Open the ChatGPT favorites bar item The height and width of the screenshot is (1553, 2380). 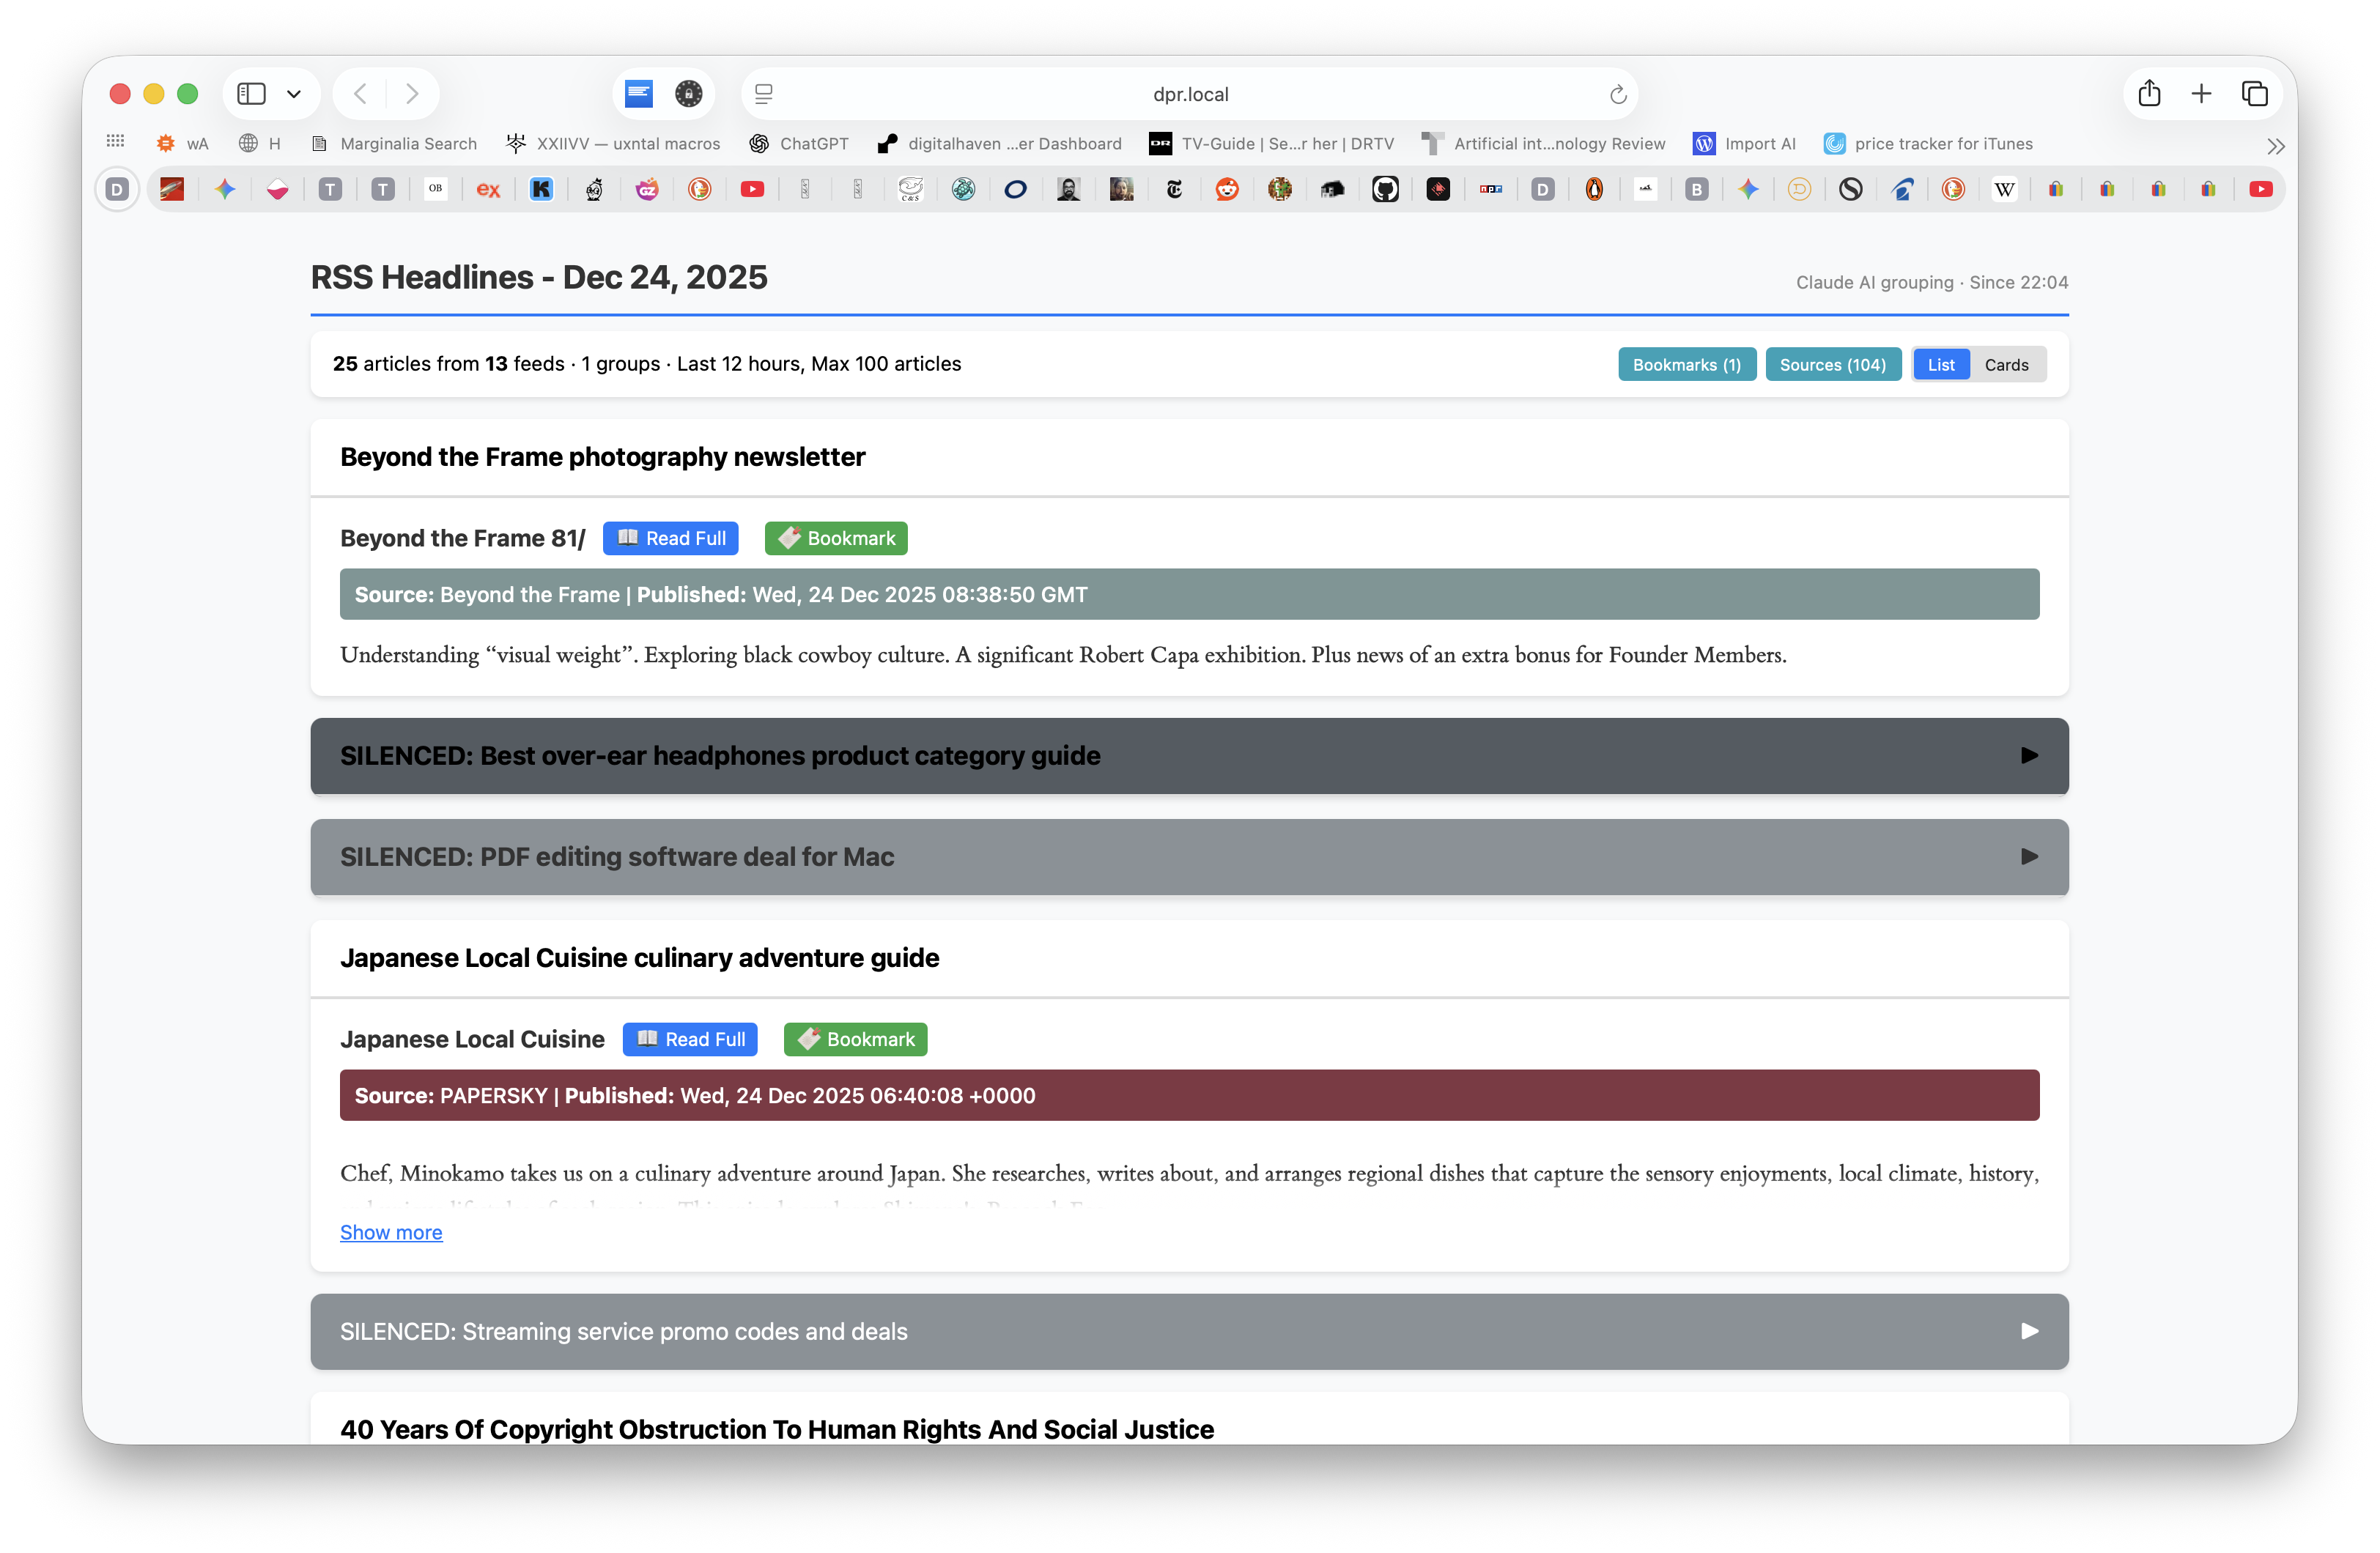tap(800, 144)
